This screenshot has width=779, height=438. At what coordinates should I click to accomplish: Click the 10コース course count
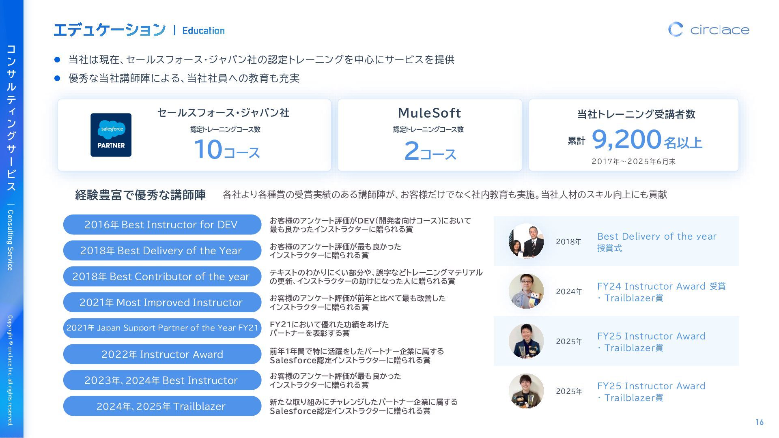tap(226, 149)
